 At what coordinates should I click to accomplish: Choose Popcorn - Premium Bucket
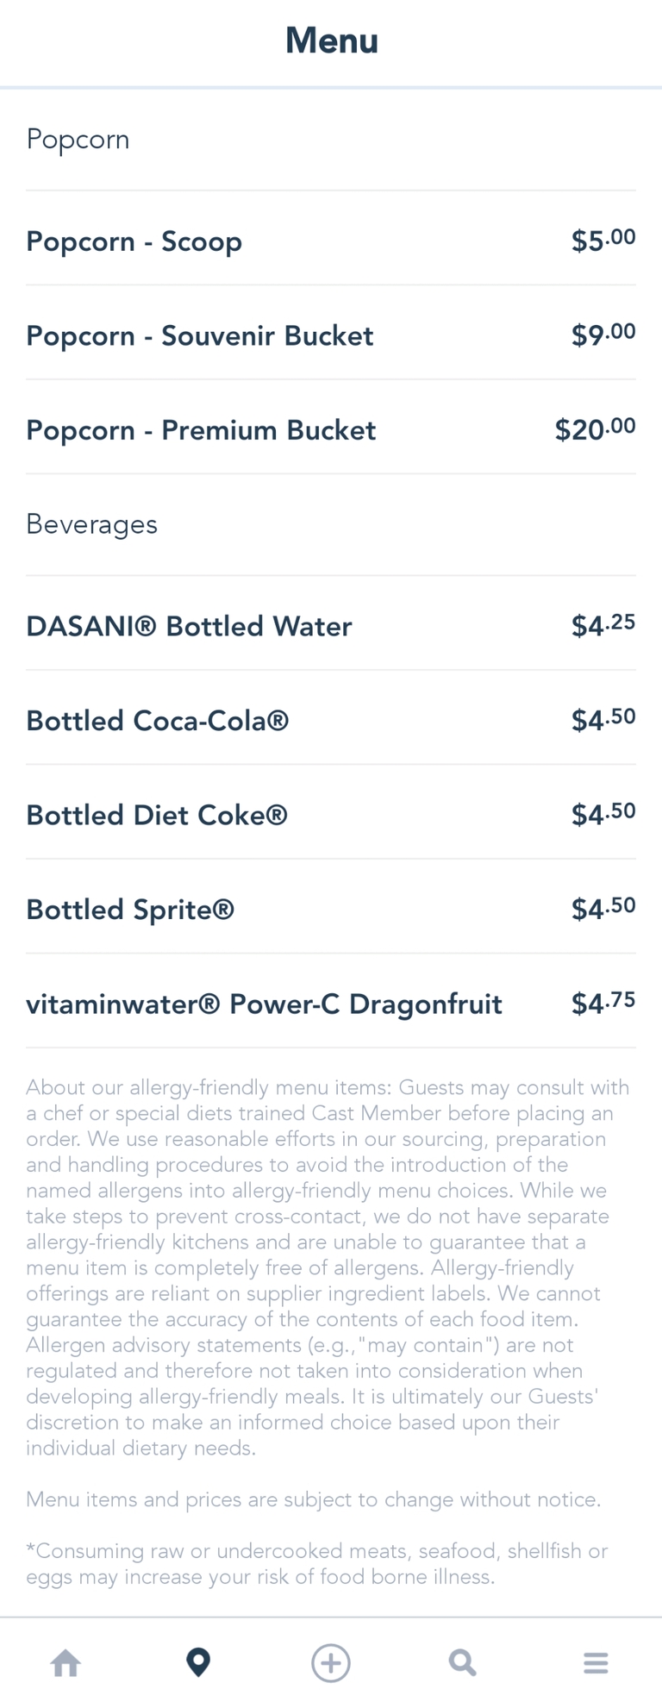click(x=201, y=430)
